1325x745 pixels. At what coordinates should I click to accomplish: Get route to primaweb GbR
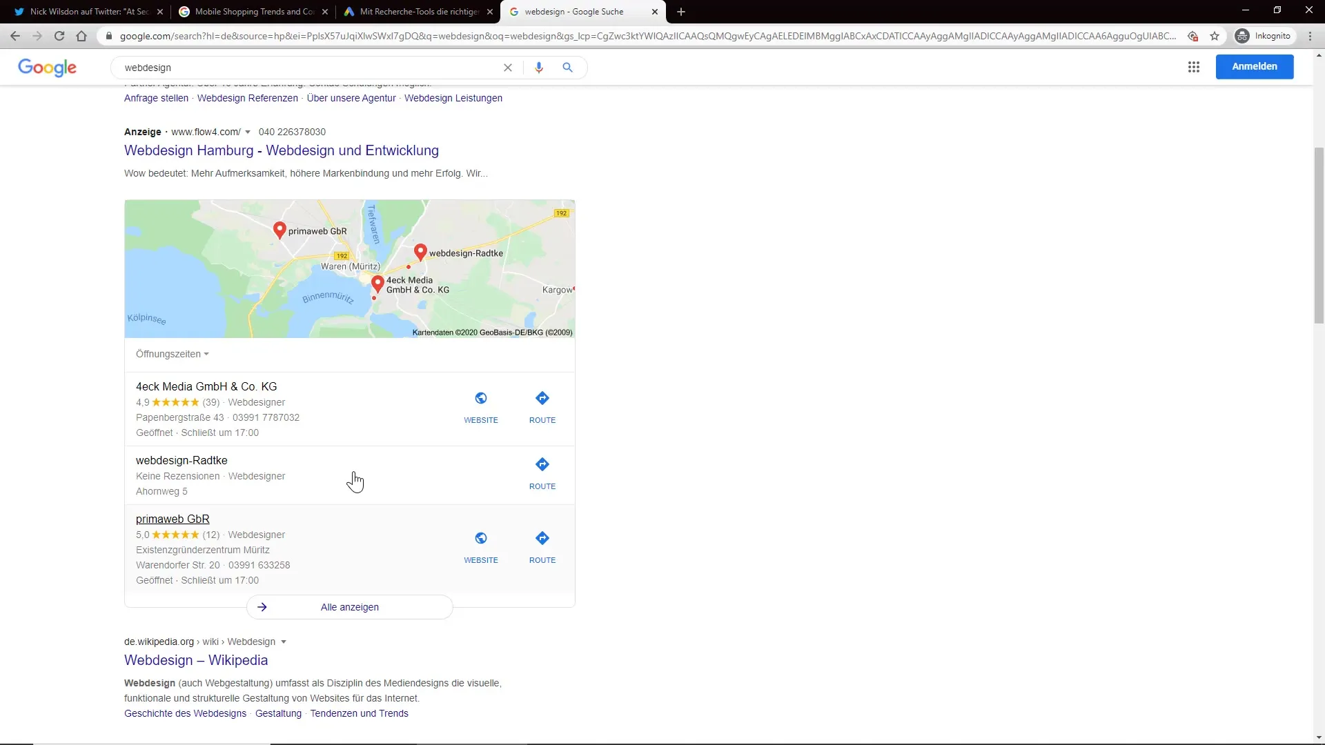click(x=542, y=547)
